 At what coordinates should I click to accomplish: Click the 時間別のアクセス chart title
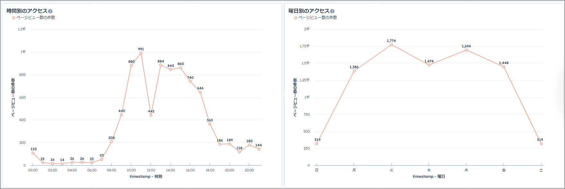(27, 11)
